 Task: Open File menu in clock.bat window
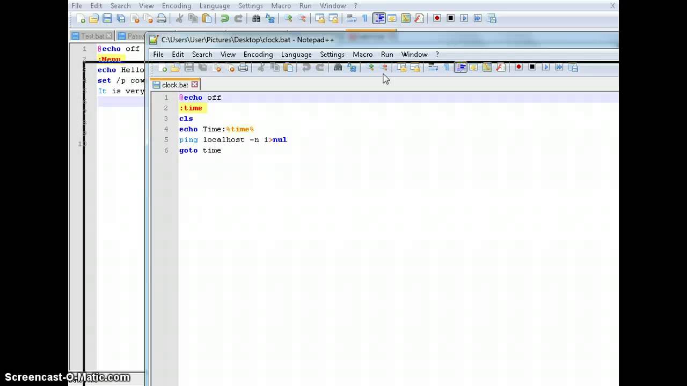coord(158,55)
